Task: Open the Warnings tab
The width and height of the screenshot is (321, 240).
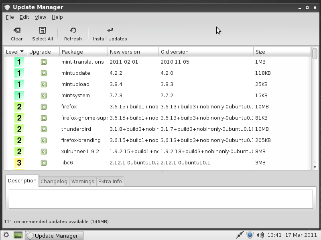Action: 83,181
